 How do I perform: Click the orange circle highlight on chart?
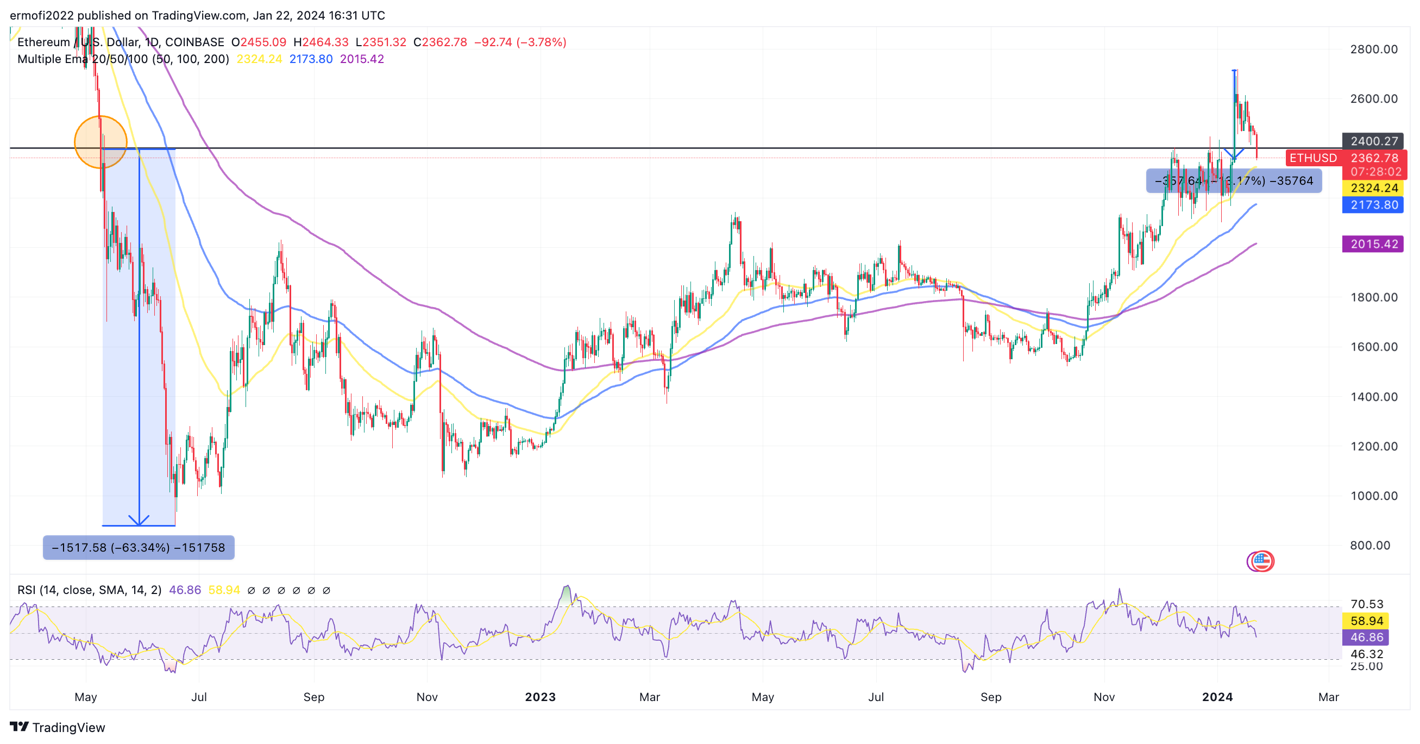click(101, 142)
